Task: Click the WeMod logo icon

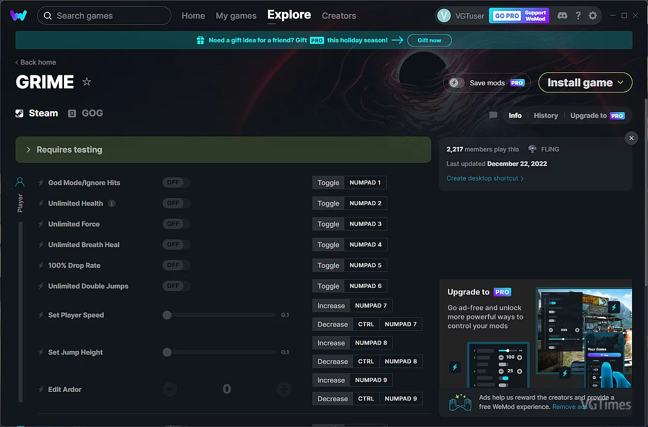Action: pyautogui.click(x=19, y=16)
